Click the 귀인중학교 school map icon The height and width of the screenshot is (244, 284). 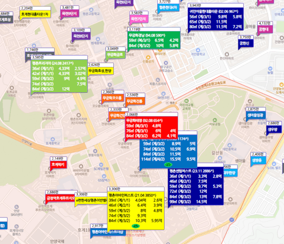198,50
